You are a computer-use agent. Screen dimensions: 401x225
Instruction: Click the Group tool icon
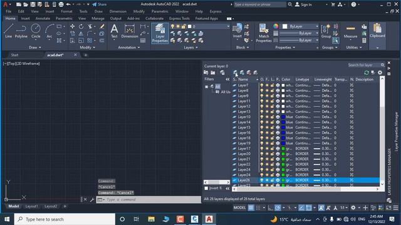point(326,31)
